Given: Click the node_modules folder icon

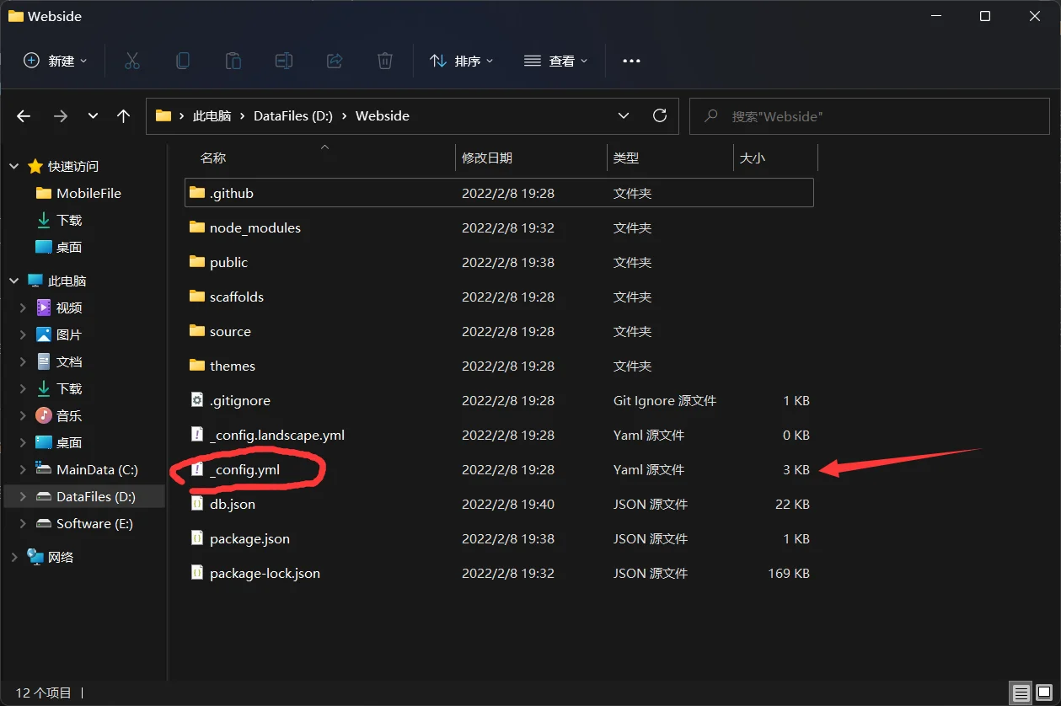Looking at the screenshot, I should [x=197, y=227].
